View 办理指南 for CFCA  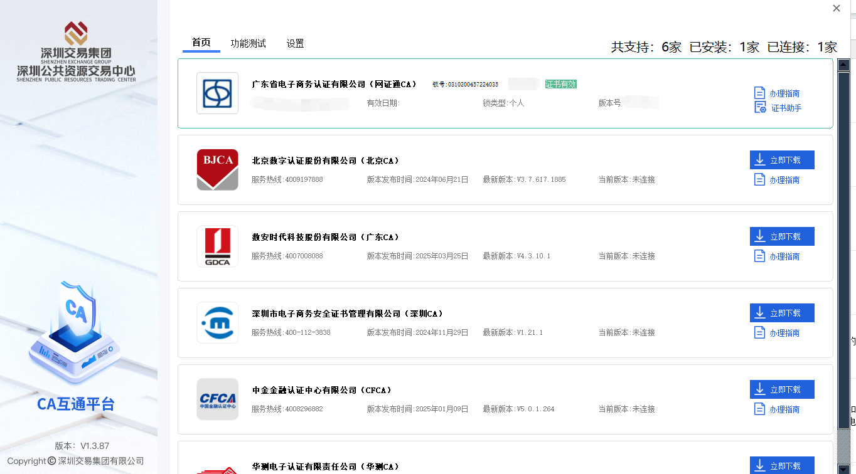[x=778, y=409]
